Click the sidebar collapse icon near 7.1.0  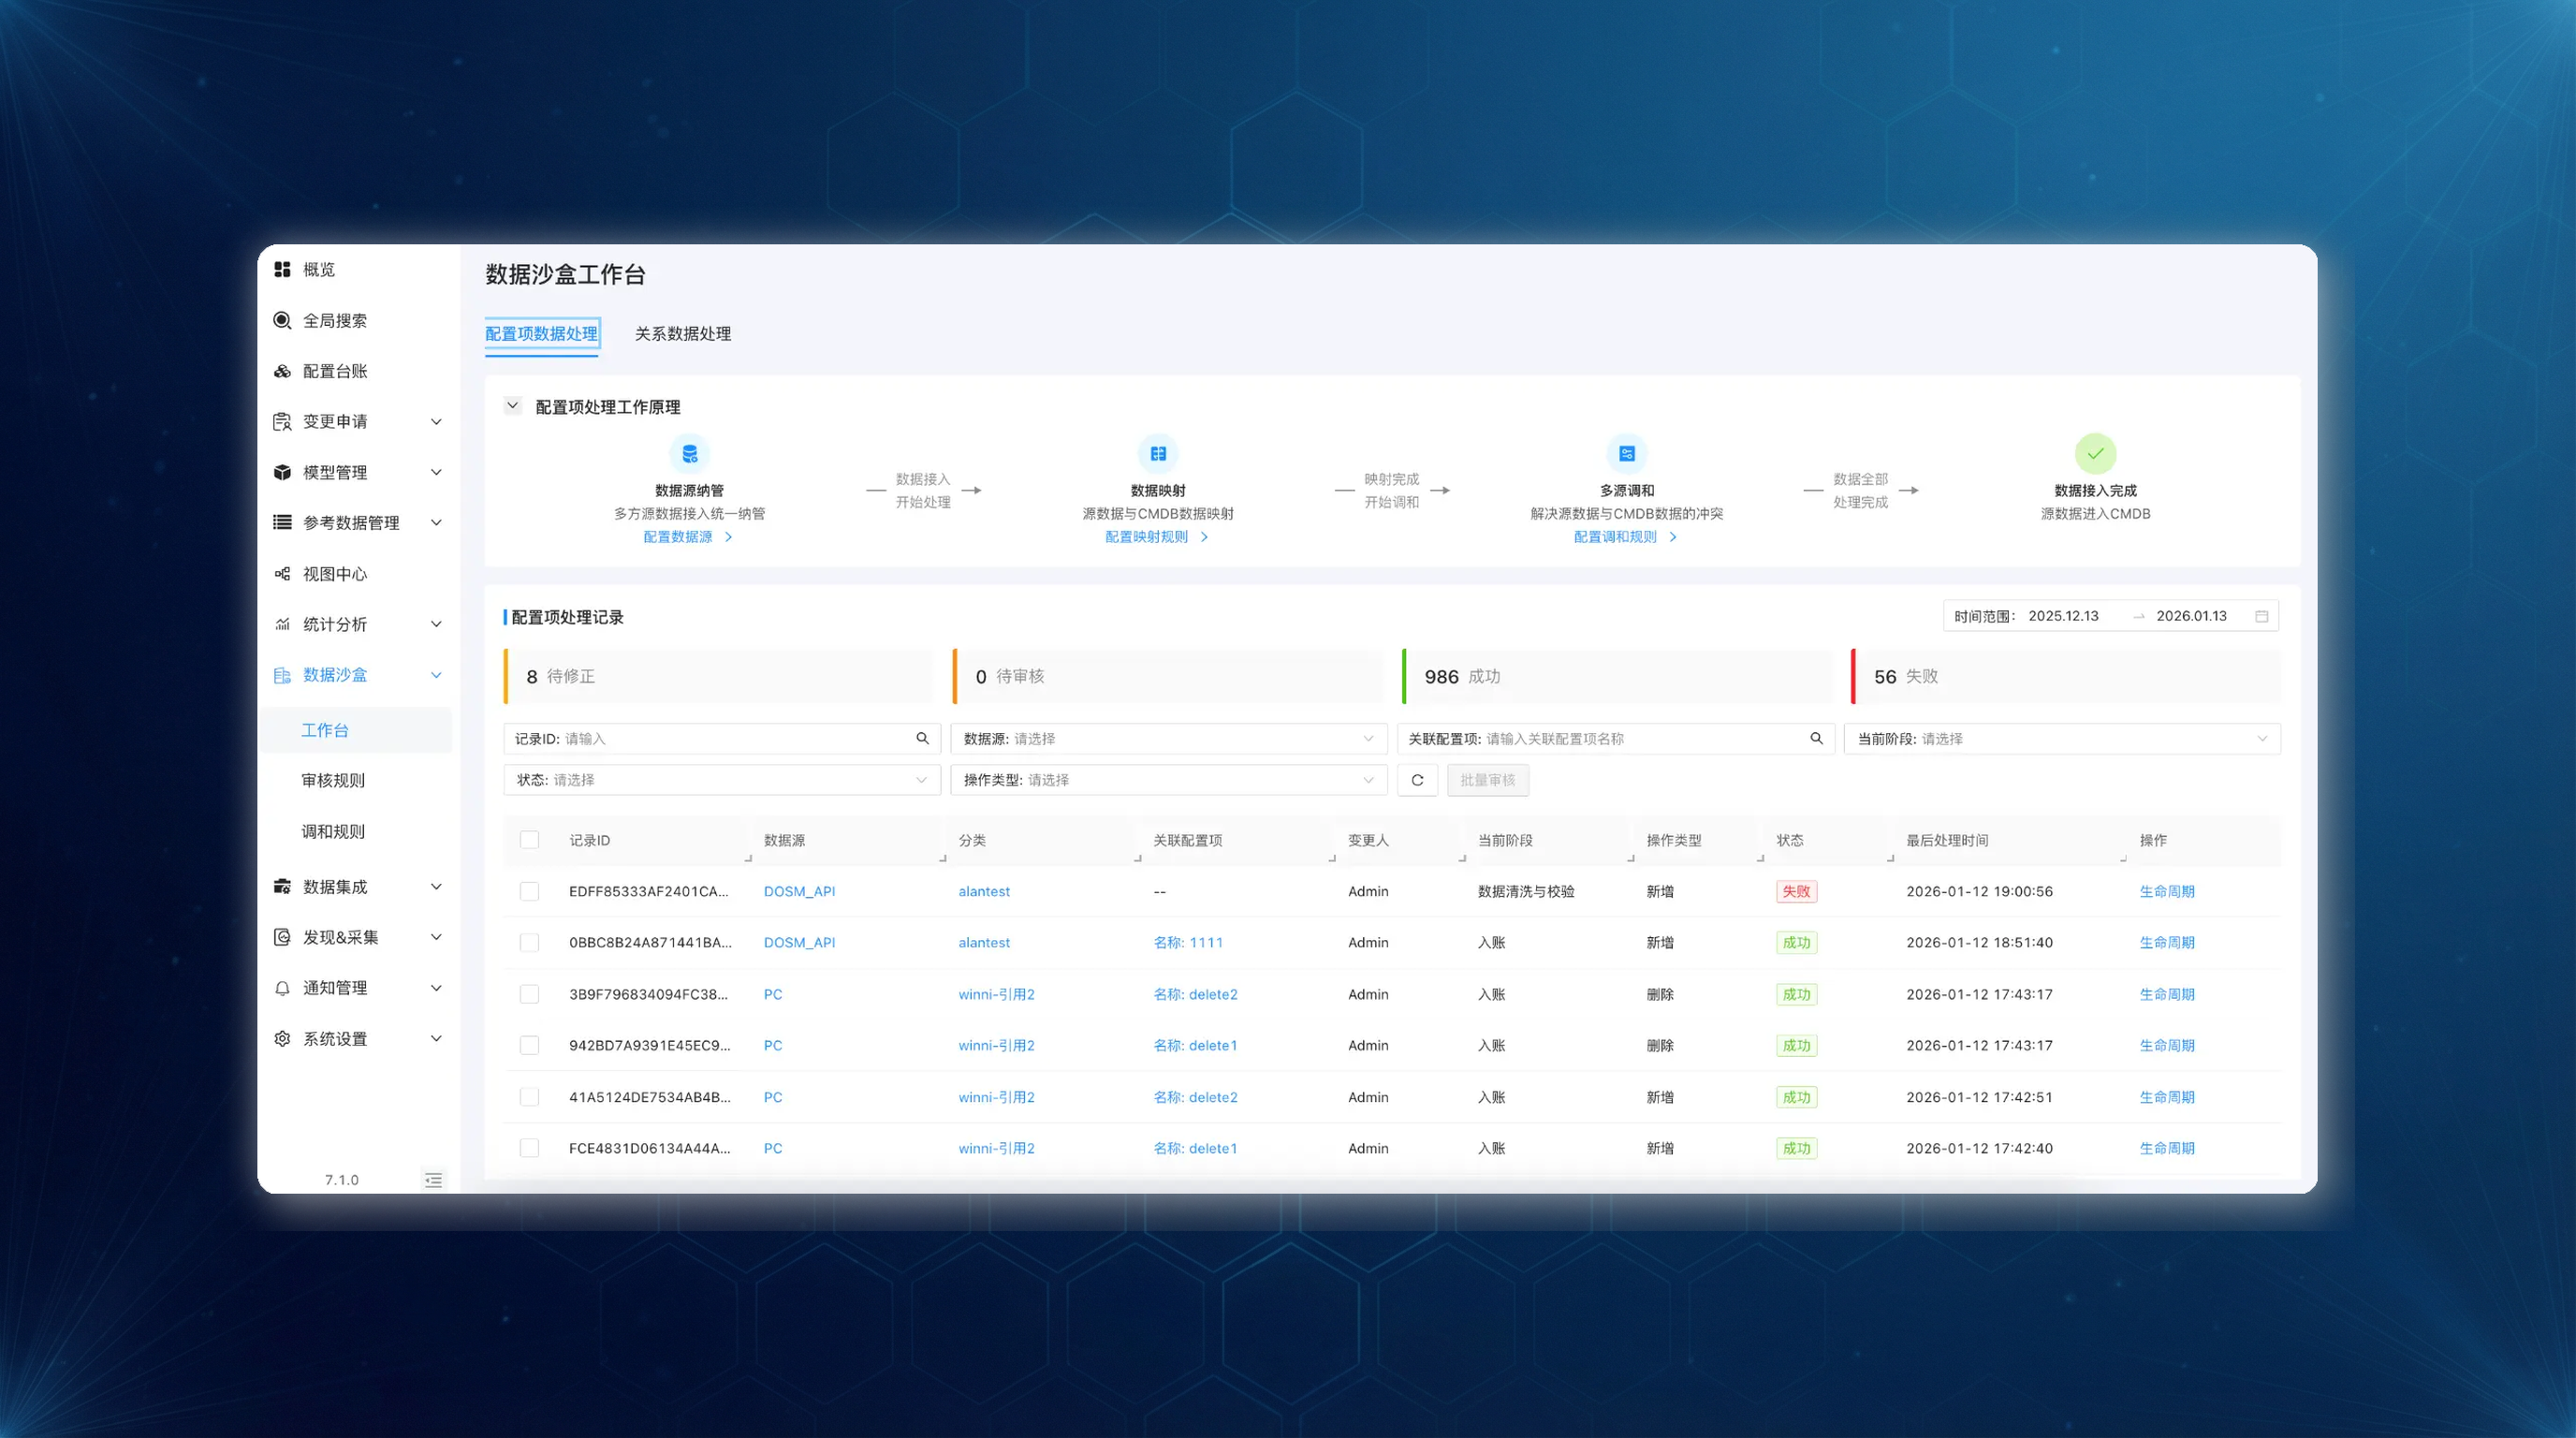pyautogui.click(x=433, y=1180)
